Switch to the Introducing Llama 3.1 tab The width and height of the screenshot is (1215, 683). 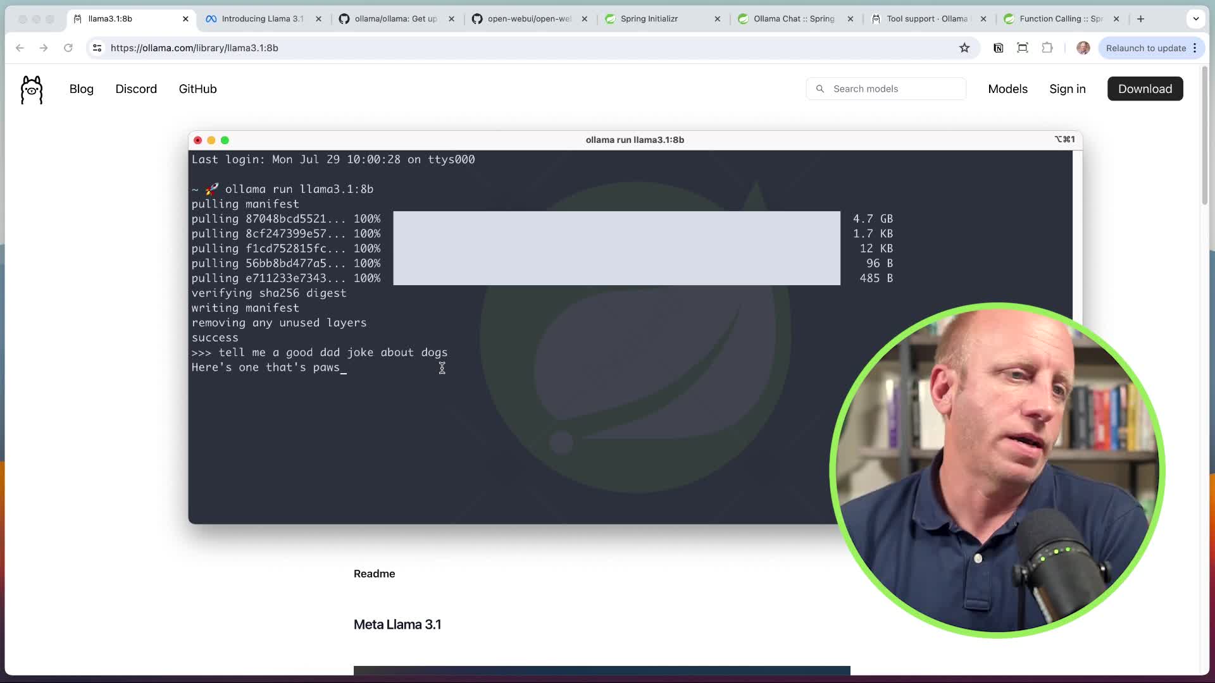coord(263,19)
